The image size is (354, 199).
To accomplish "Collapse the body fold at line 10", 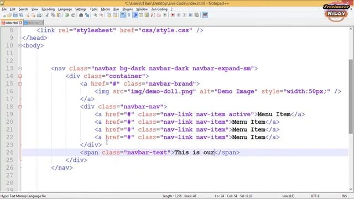I will pyautogui.click(x=20, y=45).
